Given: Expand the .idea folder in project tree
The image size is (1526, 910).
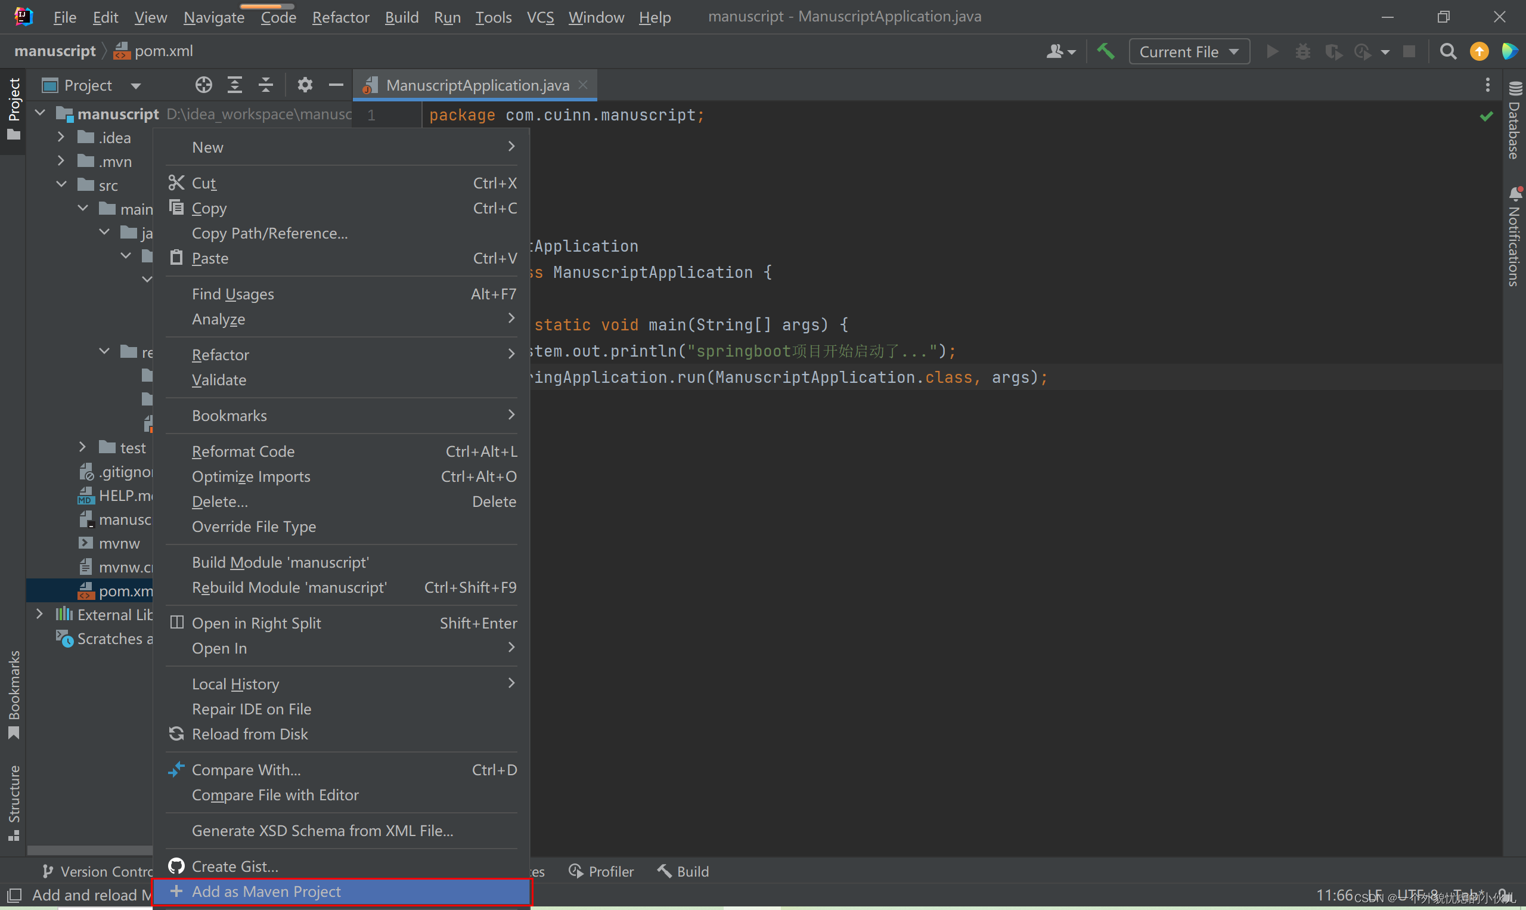Looking at the screenshot, I should tap(61, 137).
